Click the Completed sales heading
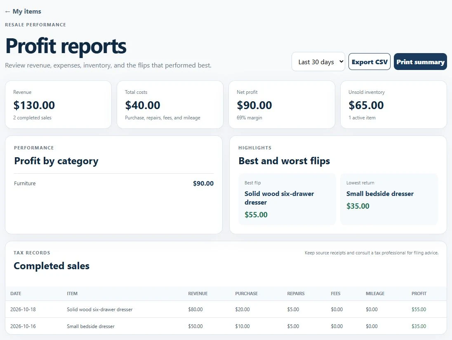This screenshot has width=452, height=340. (52, 266)
